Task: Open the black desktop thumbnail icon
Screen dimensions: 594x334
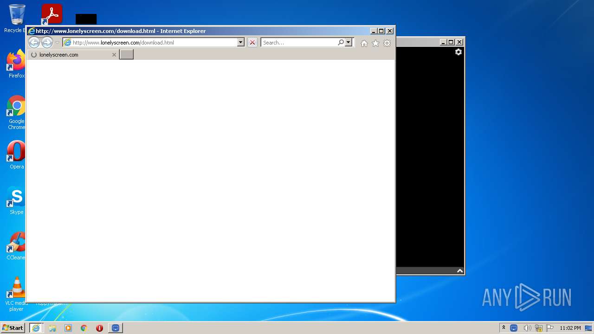Action: [x=86, y=19]
